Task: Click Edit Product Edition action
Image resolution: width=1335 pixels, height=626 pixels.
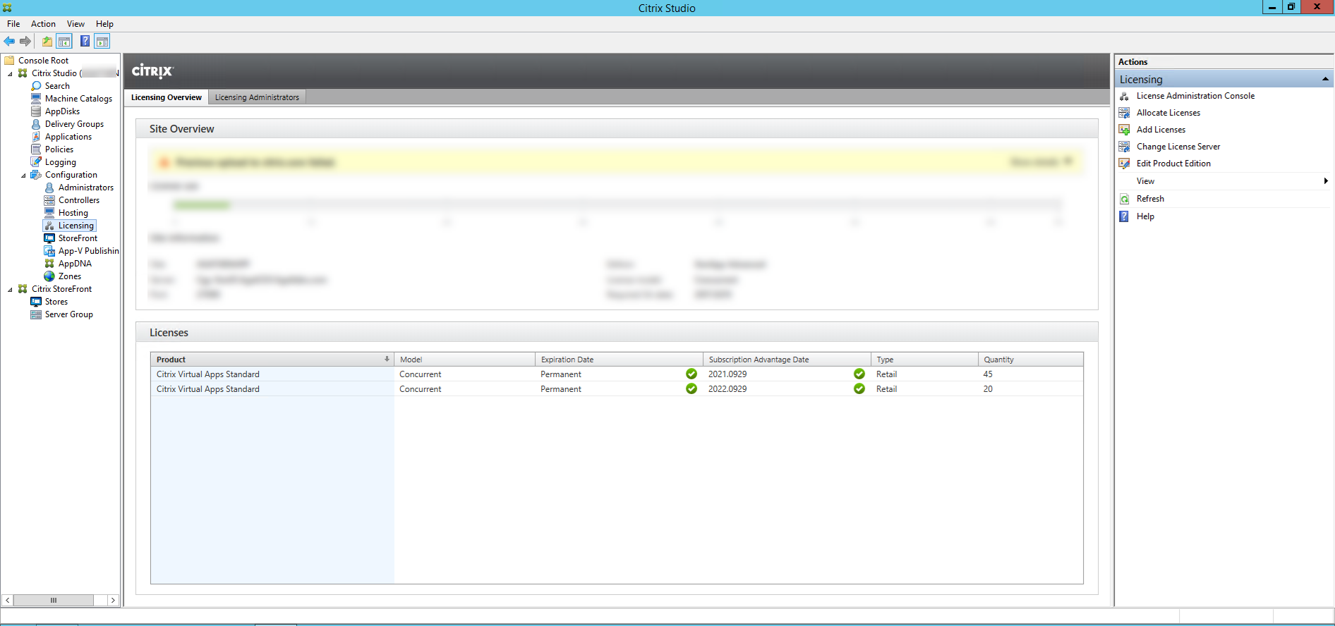Action: pyautogui.click(x=1173, y=164)
